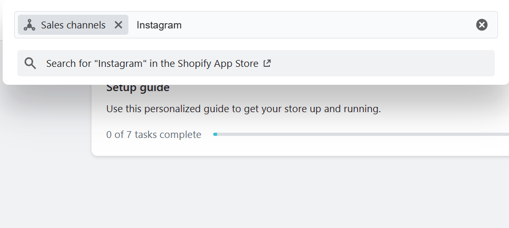The width and height of the screenshot is (509, 228).
Task: Click white dropdown panel below suggestion row
Action: [x=256, y=80]
